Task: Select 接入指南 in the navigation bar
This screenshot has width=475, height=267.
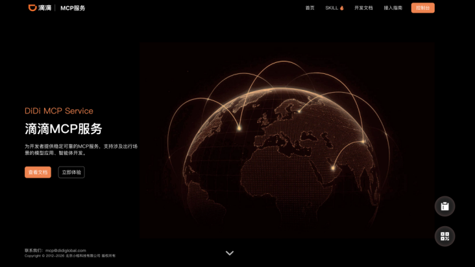Action: [393, 8]
